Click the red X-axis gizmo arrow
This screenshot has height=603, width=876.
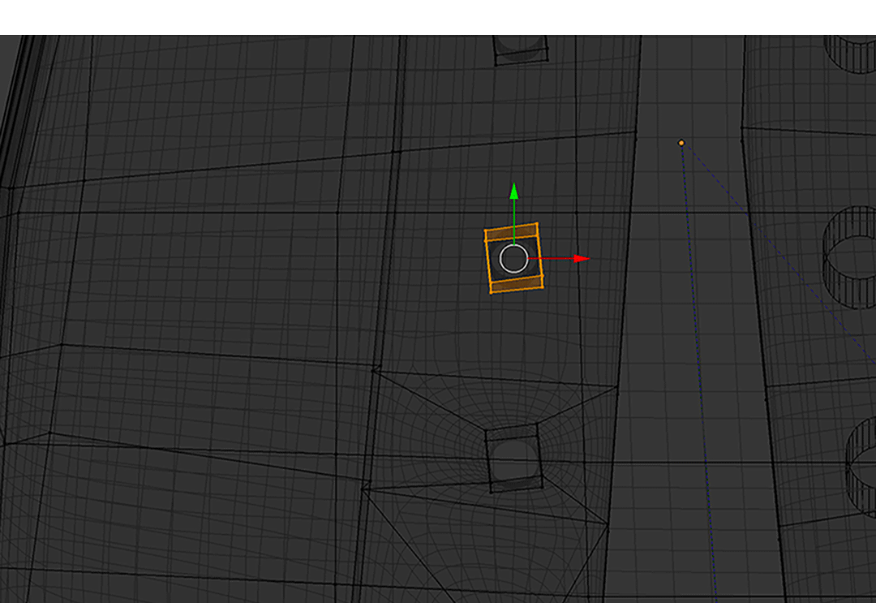pos(582,259)
